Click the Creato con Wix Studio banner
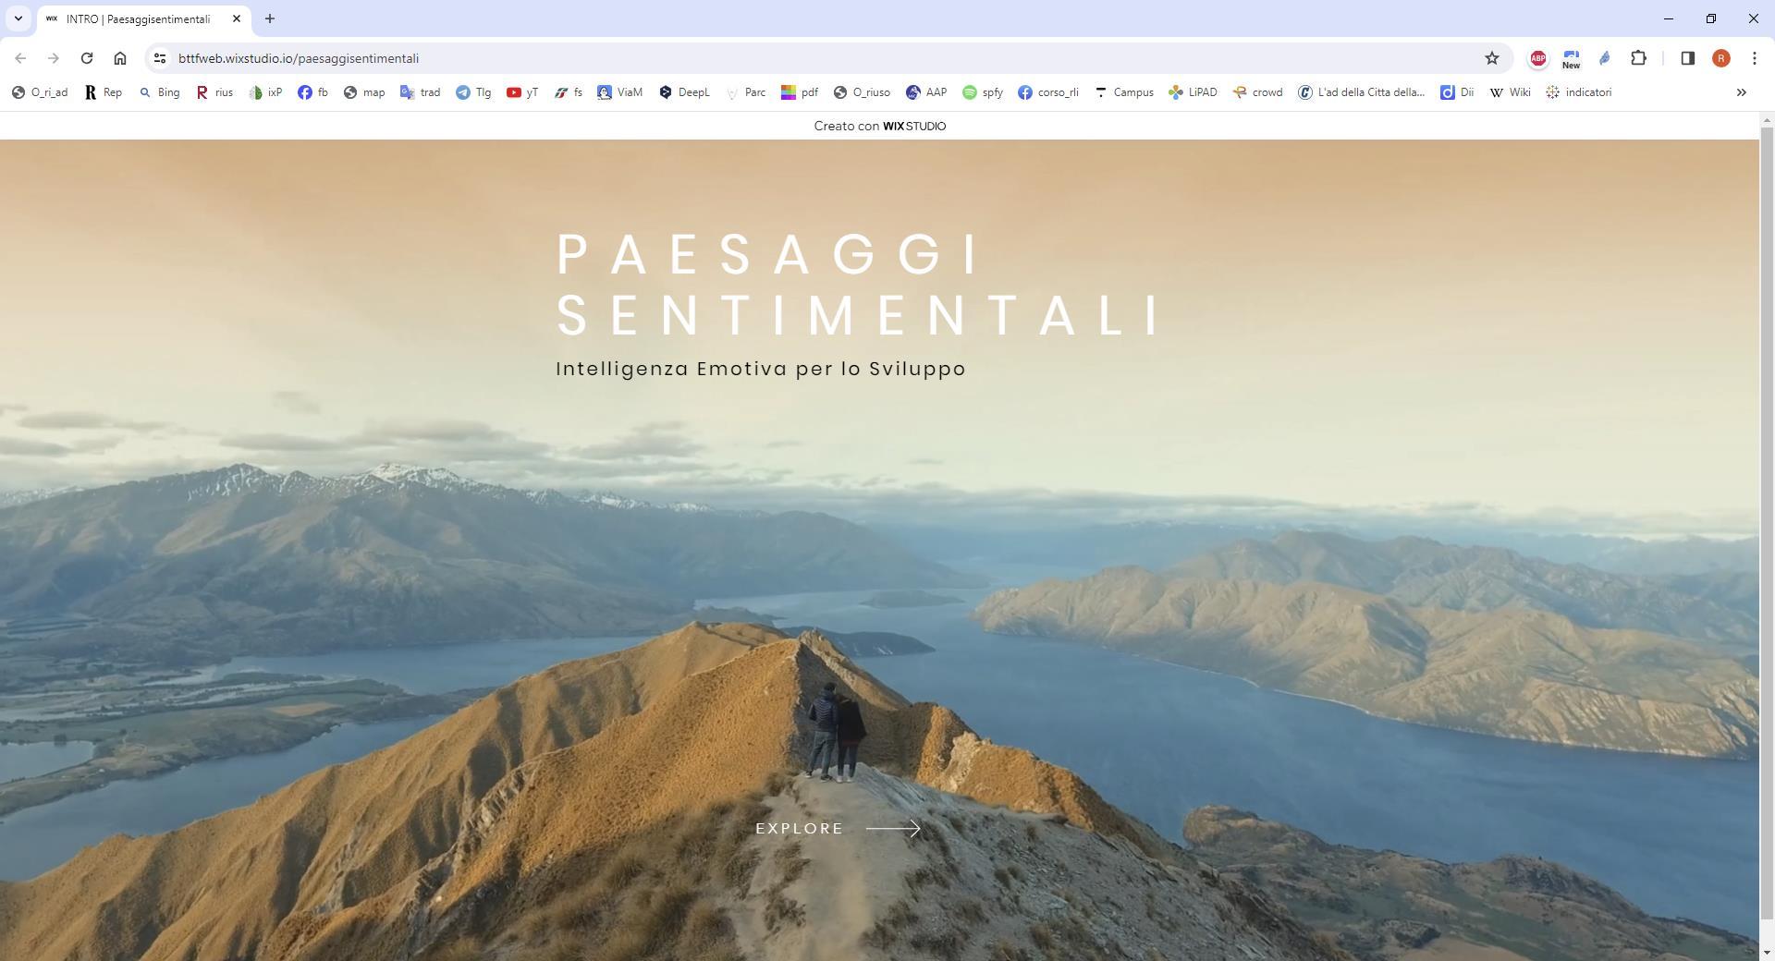Image resolution: width=1775 pixels, height=961 pixels. click(879, 126)
